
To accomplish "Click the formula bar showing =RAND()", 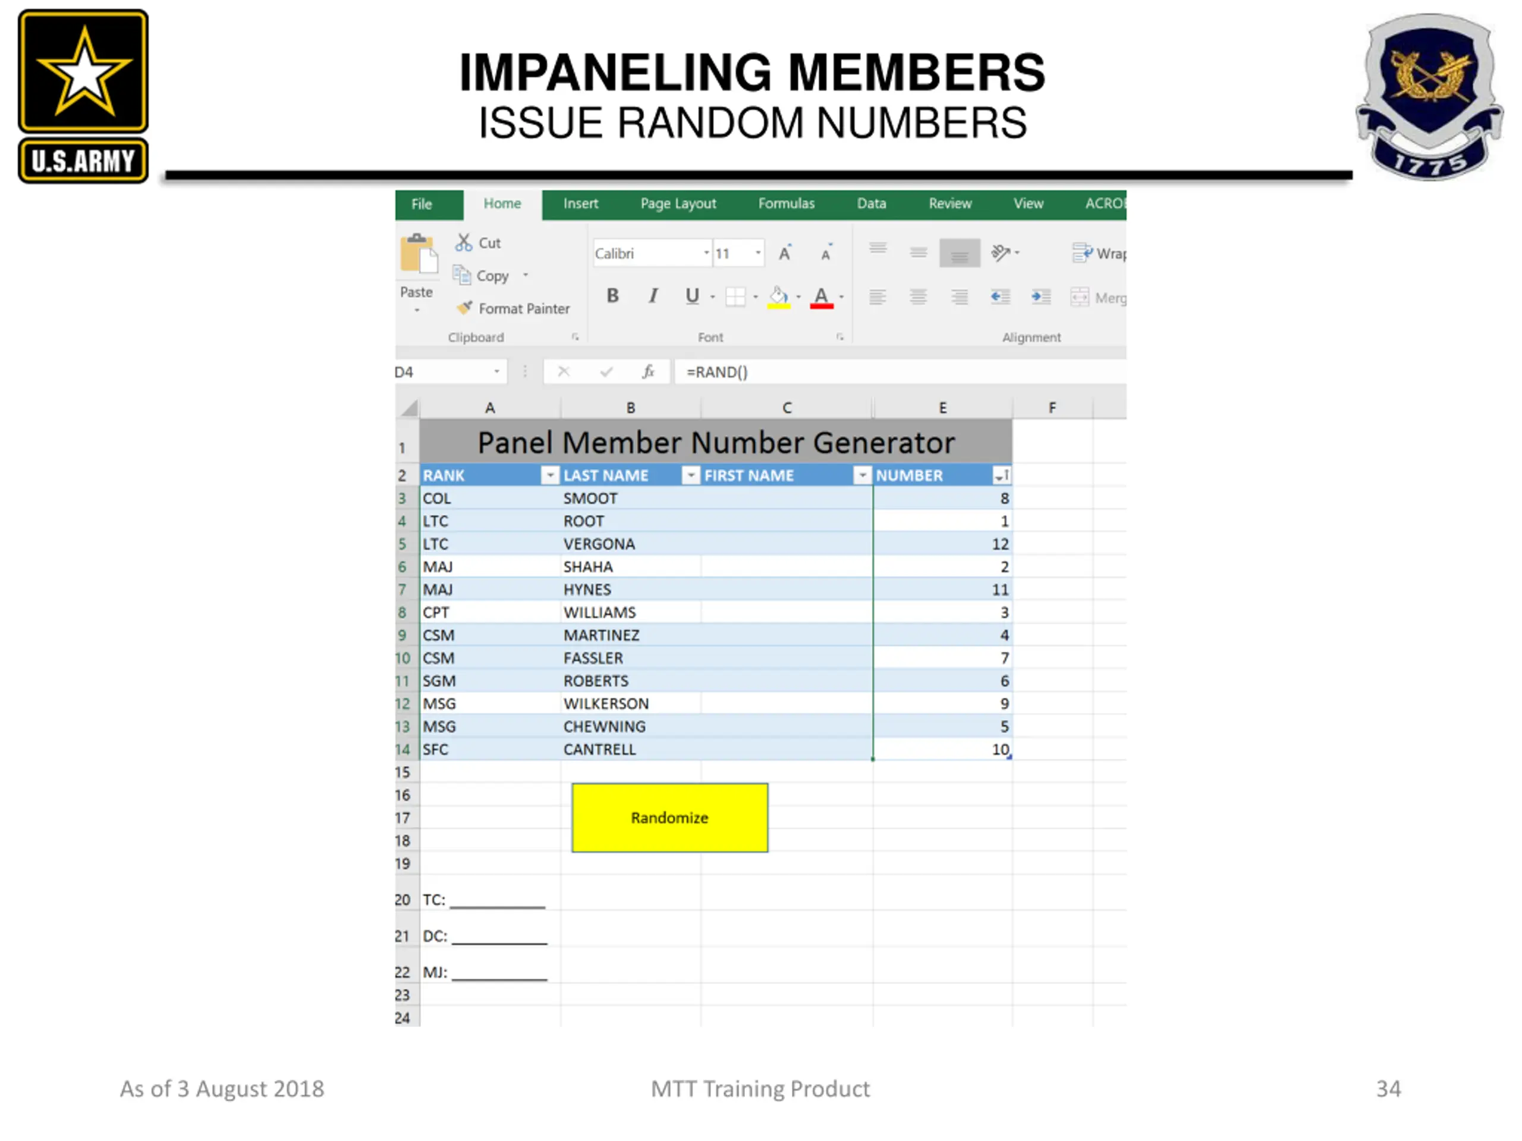I will pos(900,372).
